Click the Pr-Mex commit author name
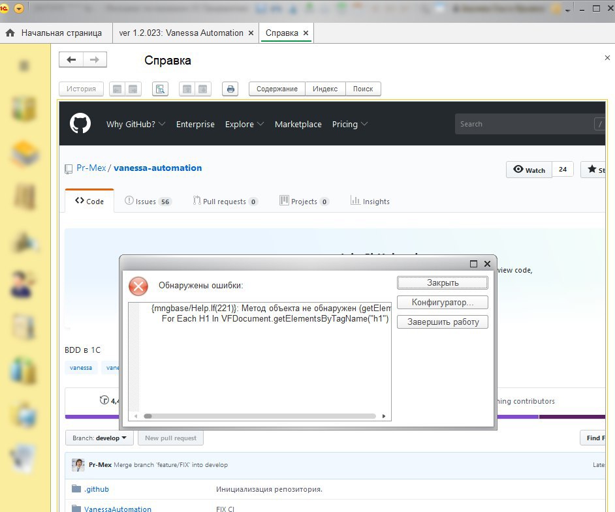615x512 pixels. coord(100,464)
